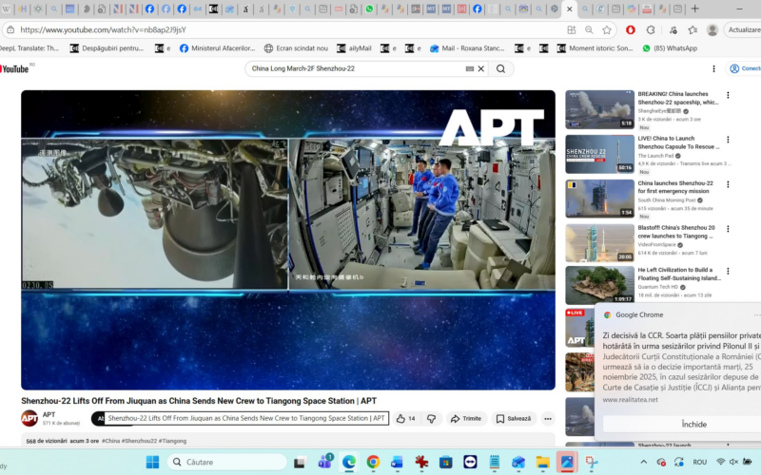Open Google Chrome from taskbar
761x475 pixels.
click(373, 462)
